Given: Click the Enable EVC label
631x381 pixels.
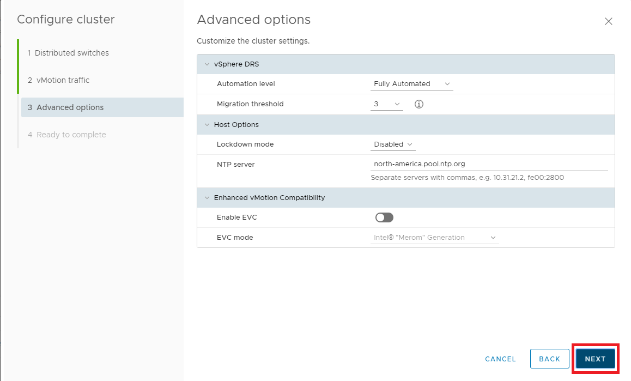Looking at the screenshot, I should [x=236, y=217].
